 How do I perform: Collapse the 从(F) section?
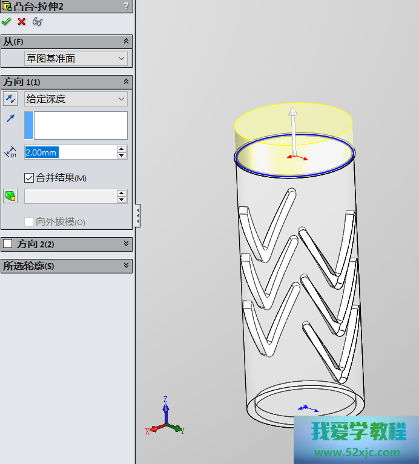pyautogui.click(x=126, y=42)
